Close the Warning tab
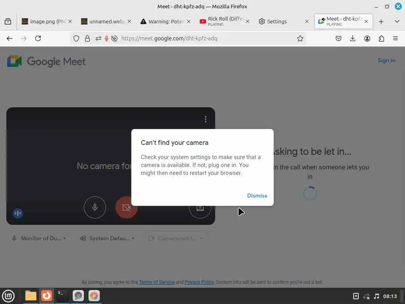The width and height of the screenshot is (405, 304). 189,21
